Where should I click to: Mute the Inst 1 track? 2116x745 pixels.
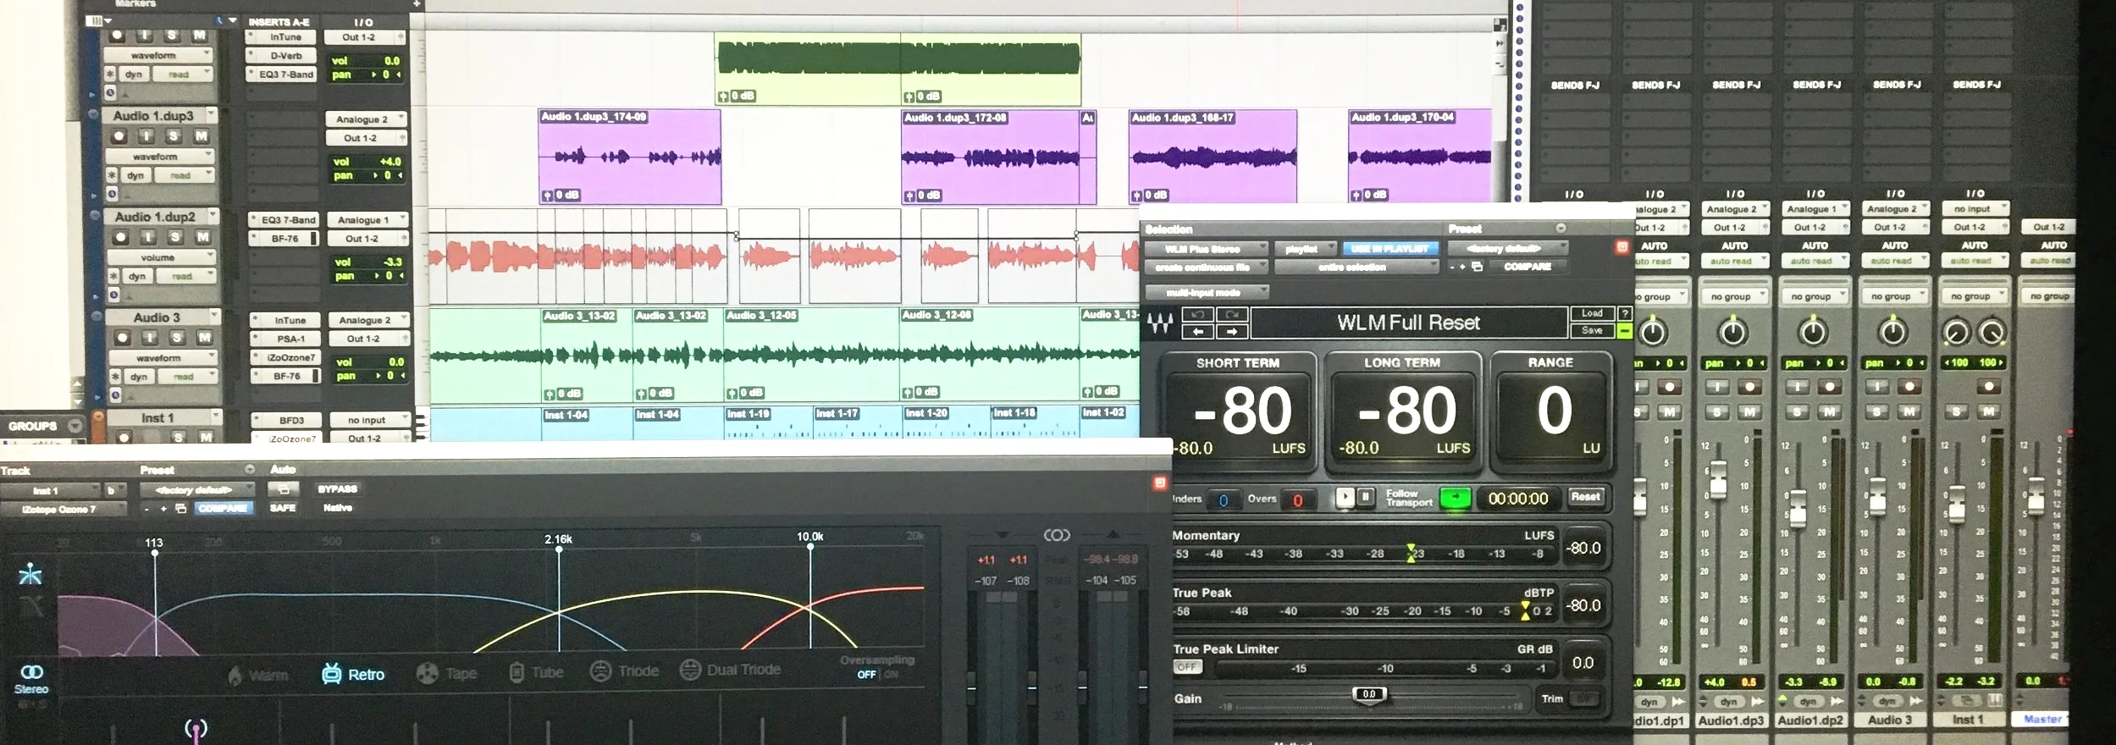point(205,437)
